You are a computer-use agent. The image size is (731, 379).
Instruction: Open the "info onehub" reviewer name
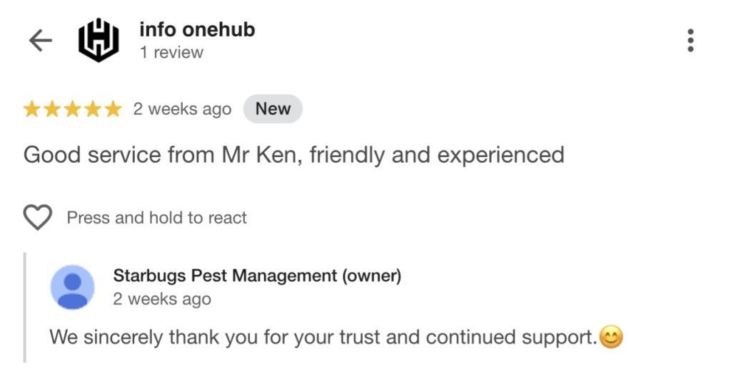click(x=197, y=30)
